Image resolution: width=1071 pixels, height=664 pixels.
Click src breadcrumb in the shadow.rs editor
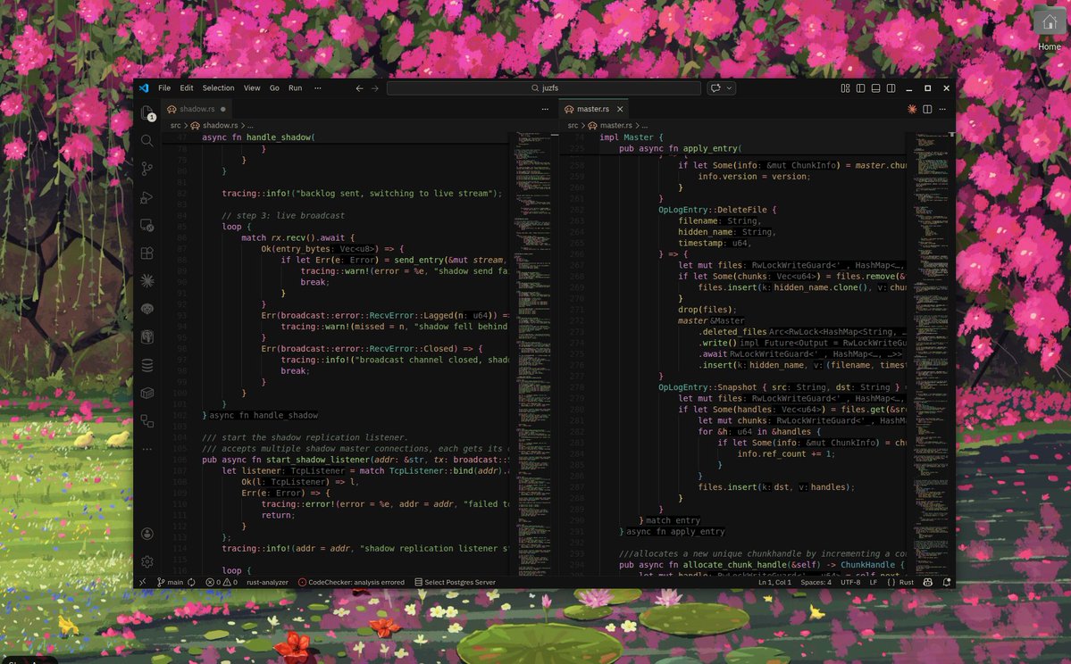(x=176, y=126)
